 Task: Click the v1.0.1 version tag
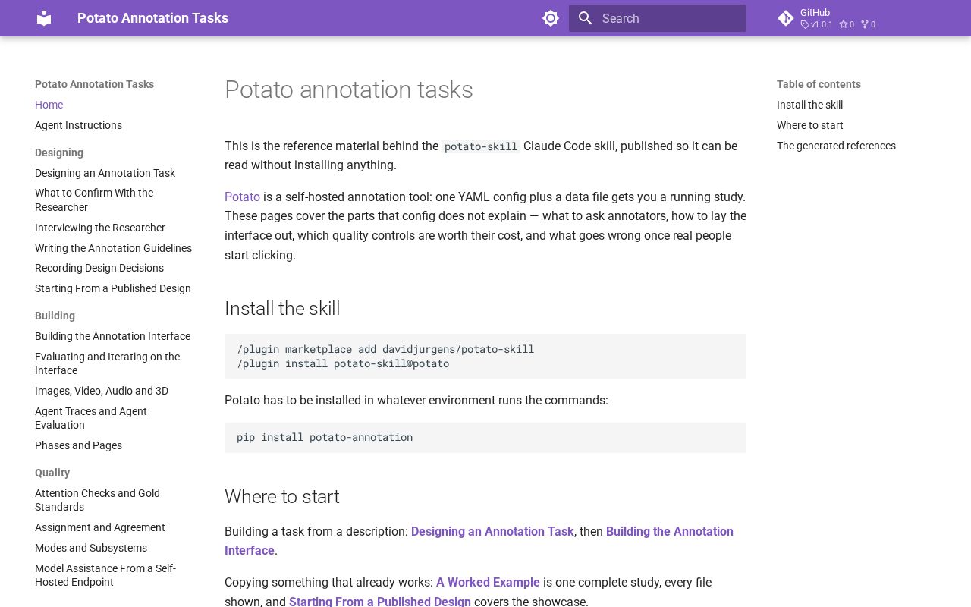coord(817,24)
